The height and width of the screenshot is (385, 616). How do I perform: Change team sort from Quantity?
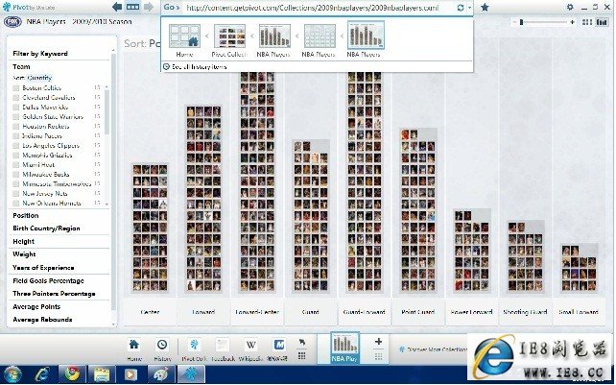click(39, 78)
